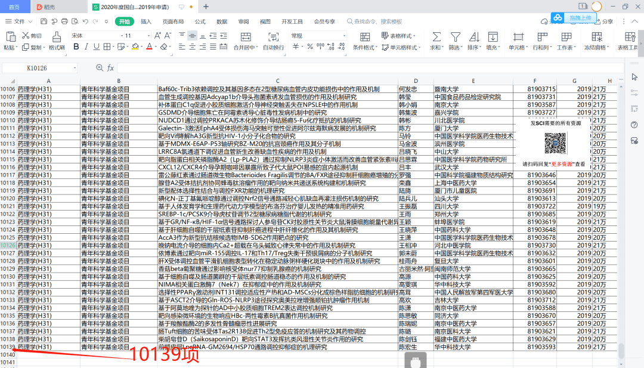Click the AutoSum sigma icon
644x368 pixels.
[436, 37]
